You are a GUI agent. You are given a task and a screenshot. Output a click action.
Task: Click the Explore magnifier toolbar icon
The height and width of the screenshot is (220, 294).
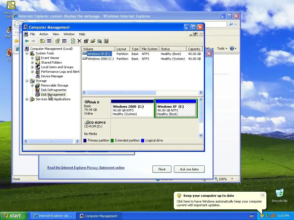point(100,41)
